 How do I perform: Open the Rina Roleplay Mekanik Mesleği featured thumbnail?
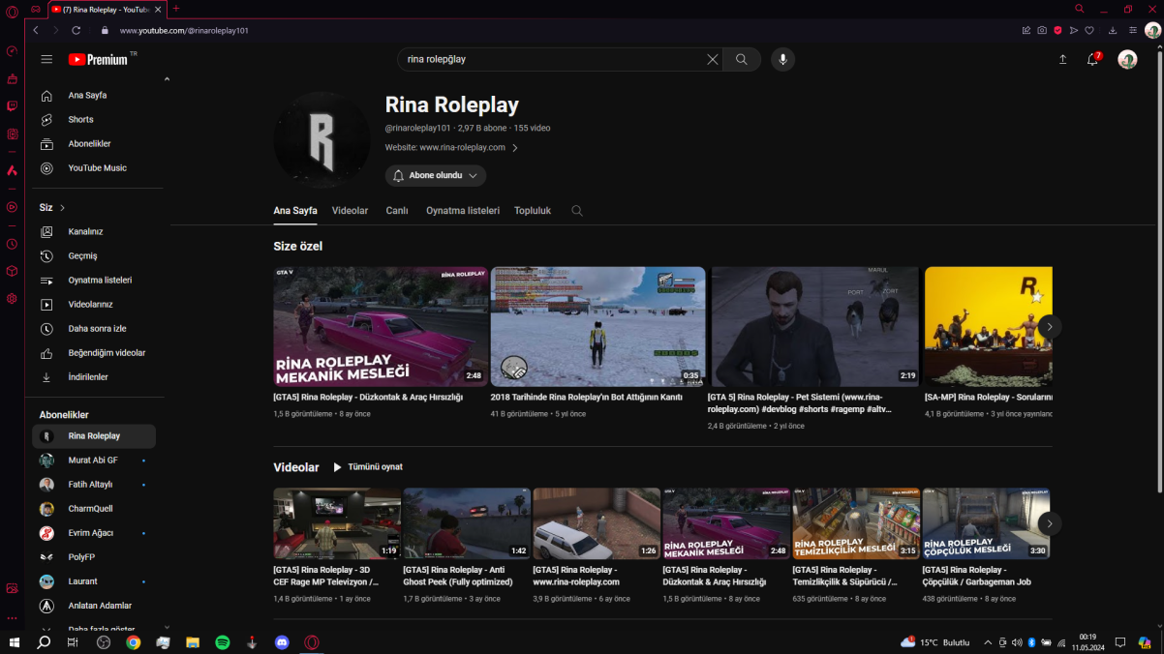coord(381,327)
